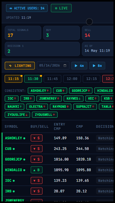Click the NAUKRI consistent chip

pyautogui.click(x=14, y=107)
